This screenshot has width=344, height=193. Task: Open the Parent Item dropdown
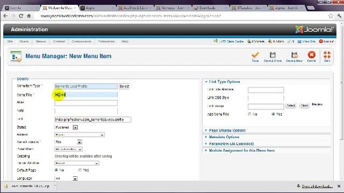(68, 149)
